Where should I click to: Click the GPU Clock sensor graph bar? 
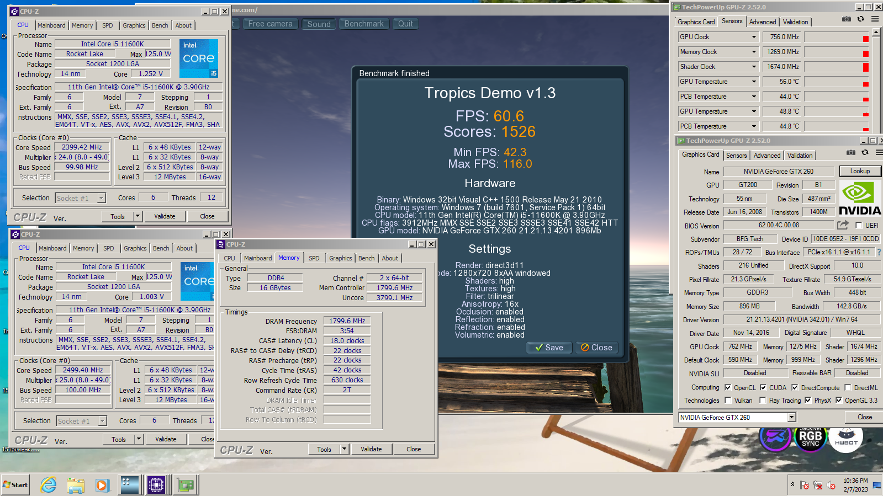(837, 37)
